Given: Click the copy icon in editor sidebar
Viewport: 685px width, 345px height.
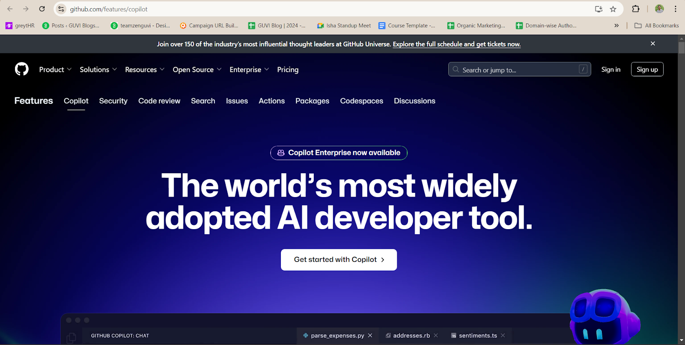Looking at the screenshot, I should tap(71, 338).
